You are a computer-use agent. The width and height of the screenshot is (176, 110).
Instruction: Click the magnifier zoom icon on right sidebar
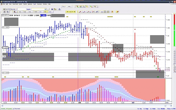point(174,71)
